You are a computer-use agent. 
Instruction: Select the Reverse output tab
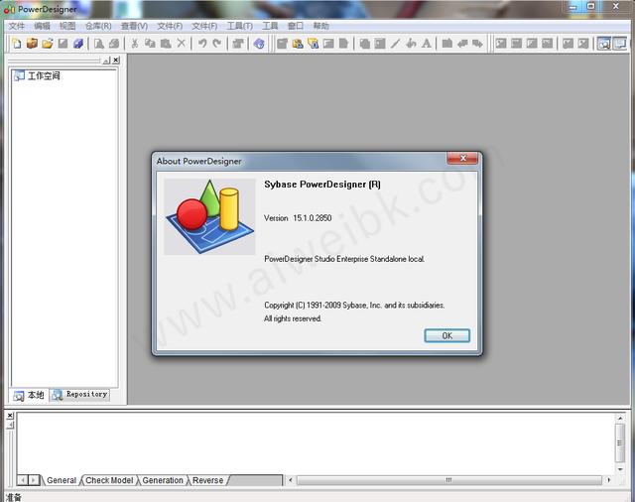tap(207, 480)
